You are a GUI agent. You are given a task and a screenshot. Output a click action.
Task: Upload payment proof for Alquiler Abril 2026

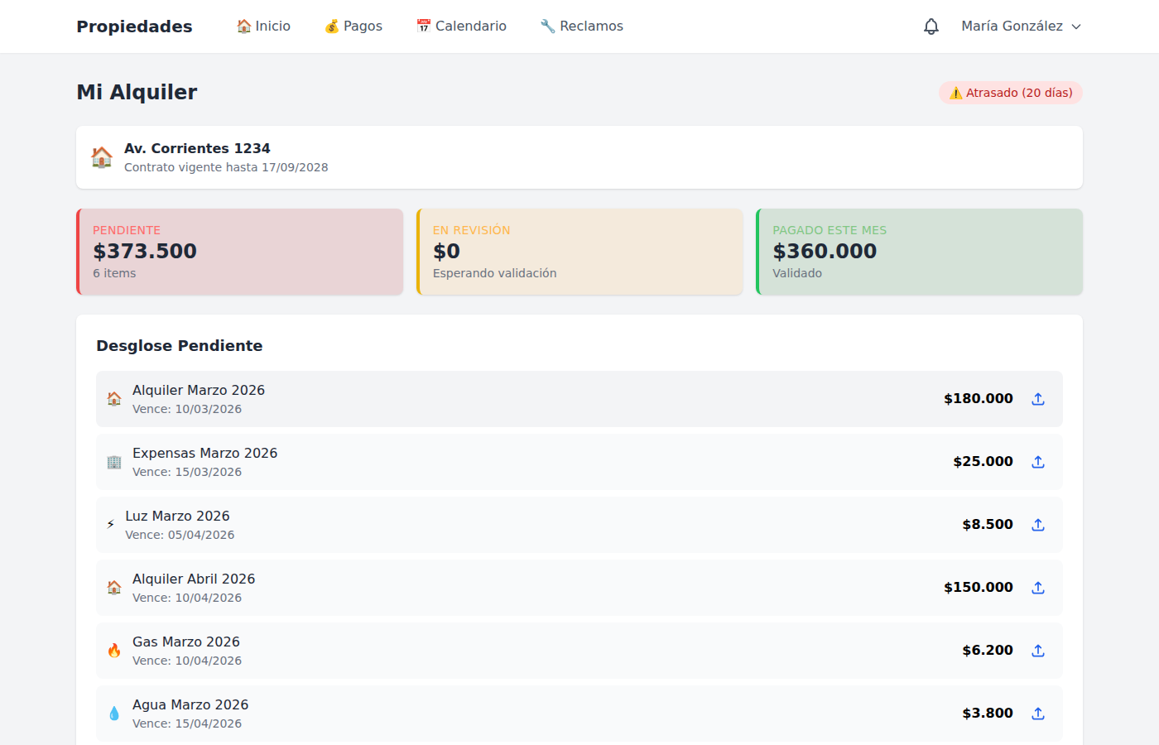[1037, 588]
